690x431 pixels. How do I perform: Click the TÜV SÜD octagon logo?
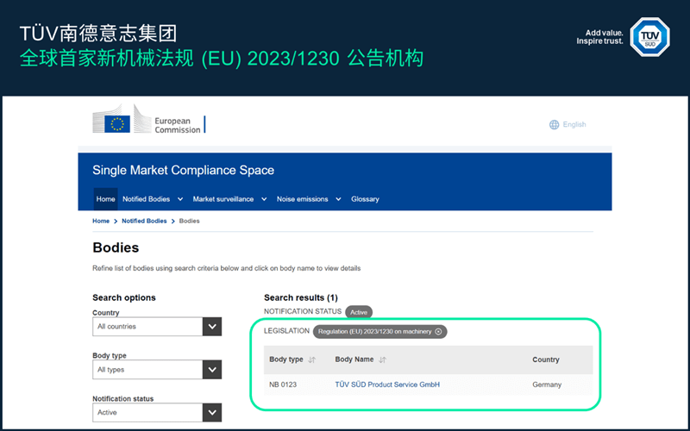click(x=648, y=39)
